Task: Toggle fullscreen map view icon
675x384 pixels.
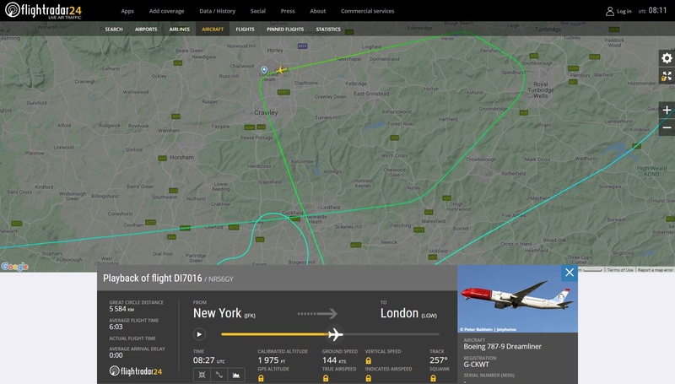Action: [667, 76]
